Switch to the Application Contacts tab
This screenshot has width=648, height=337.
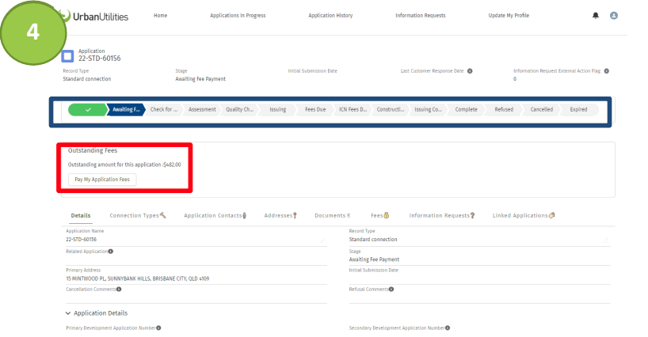(215, 215)
